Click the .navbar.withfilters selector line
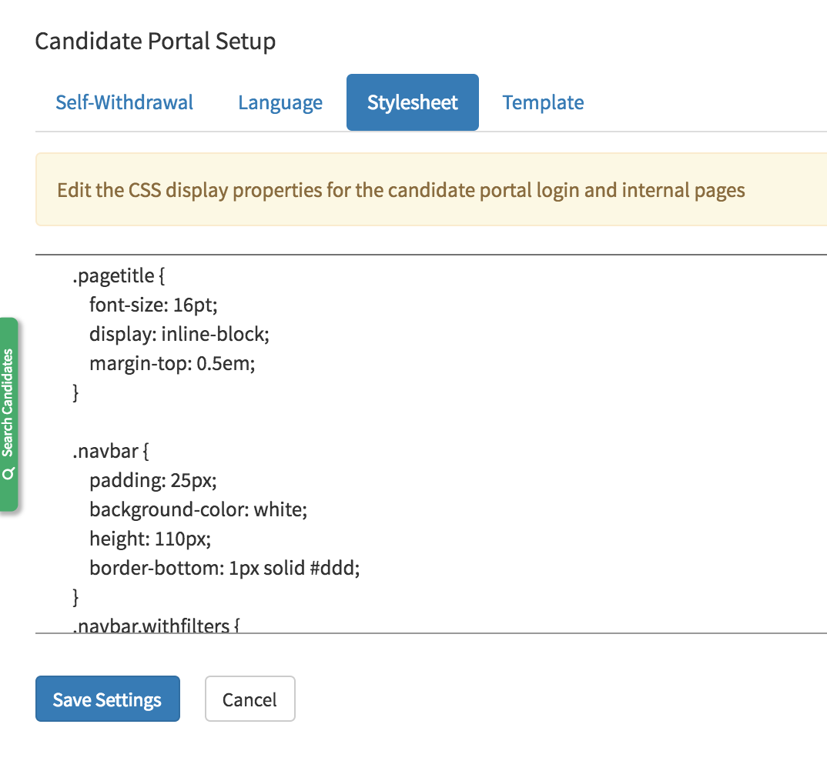The width and height of the screenshot is (827, 771). pos(154,623)
